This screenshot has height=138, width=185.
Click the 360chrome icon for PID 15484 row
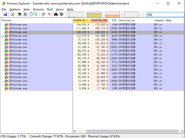point(6,32)
